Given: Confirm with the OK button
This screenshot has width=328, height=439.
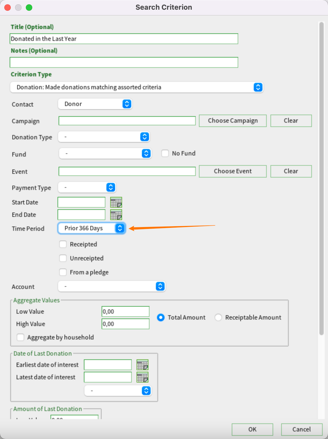Looking at the screenshot, I should [x=252, y=430].
